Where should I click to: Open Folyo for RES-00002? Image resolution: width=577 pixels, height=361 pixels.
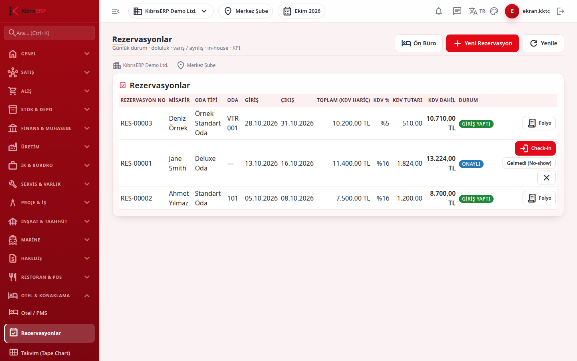[x=539, y=198]
